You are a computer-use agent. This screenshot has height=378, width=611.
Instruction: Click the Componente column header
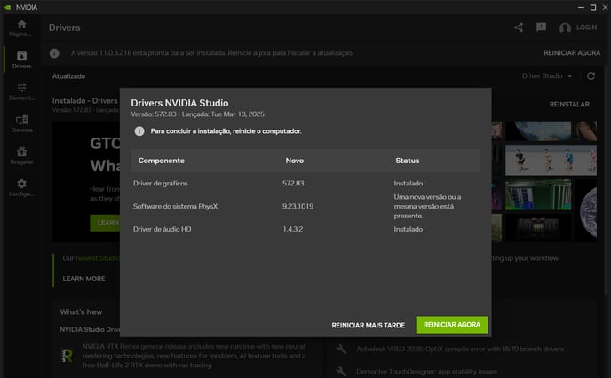point(162,161)
